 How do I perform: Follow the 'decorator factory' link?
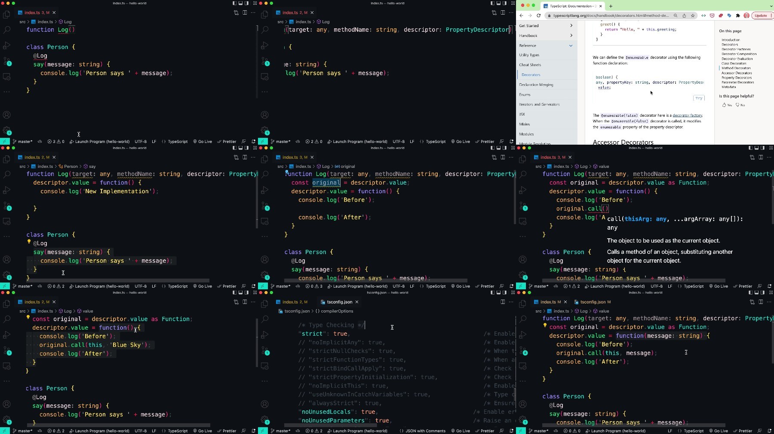687,115
